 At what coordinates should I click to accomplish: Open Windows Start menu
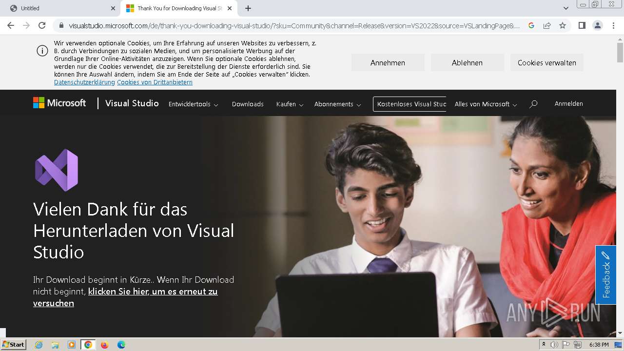click(x=13, y=344)
